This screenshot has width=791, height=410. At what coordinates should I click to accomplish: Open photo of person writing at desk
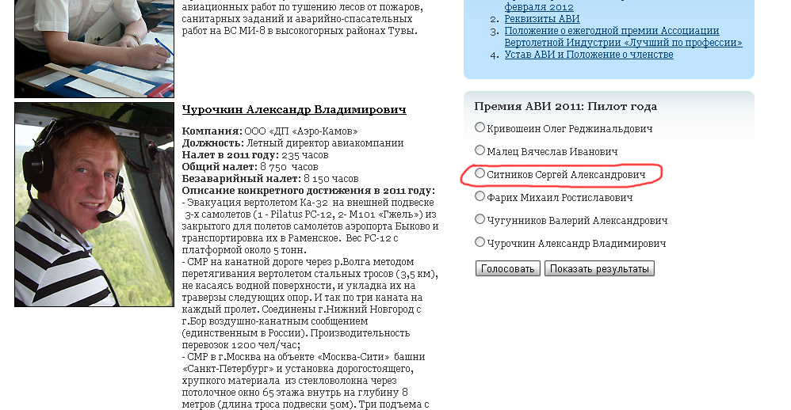click(x=94, y=48)
